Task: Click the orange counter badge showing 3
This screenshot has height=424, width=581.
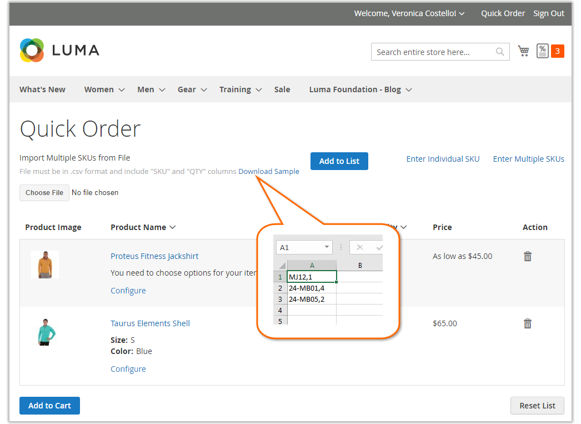Action: click(x=557, y=51)
